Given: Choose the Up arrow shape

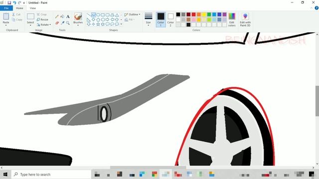Looking at the screenshot, I should 117,20.
